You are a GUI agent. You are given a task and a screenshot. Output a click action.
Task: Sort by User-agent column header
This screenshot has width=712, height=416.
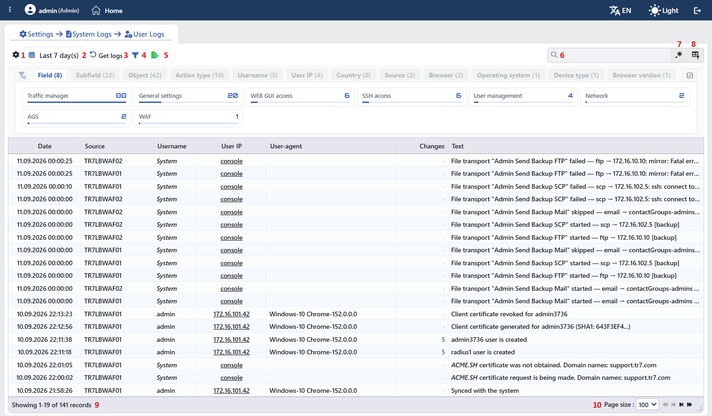click(x=331, y=146)
